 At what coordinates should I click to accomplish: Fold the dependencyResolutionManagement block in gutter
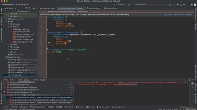click(46, 32)
